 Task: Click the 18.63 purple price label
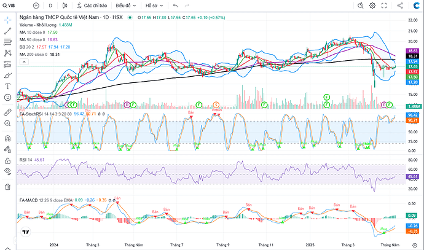pos(412,50)
